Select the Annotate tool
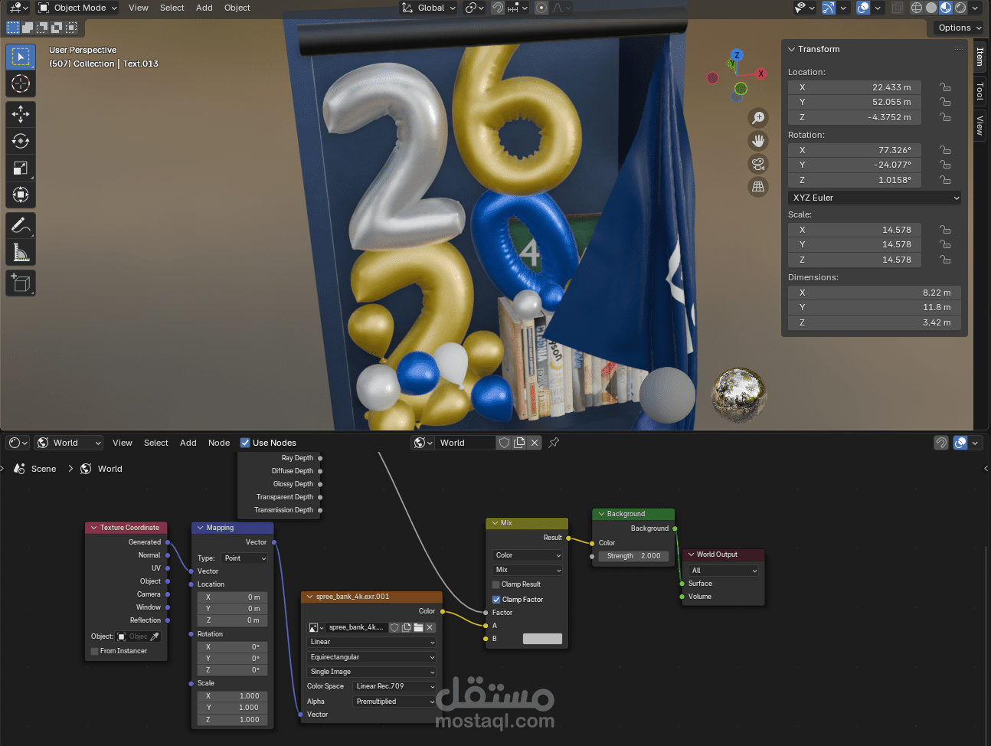 tap(21, 225)
